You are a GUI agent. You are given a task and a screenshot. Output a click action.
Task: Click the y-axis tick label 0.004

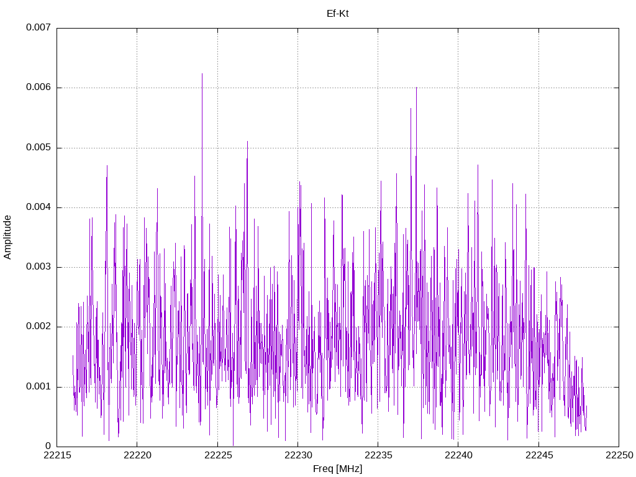(x=39, y=207)
